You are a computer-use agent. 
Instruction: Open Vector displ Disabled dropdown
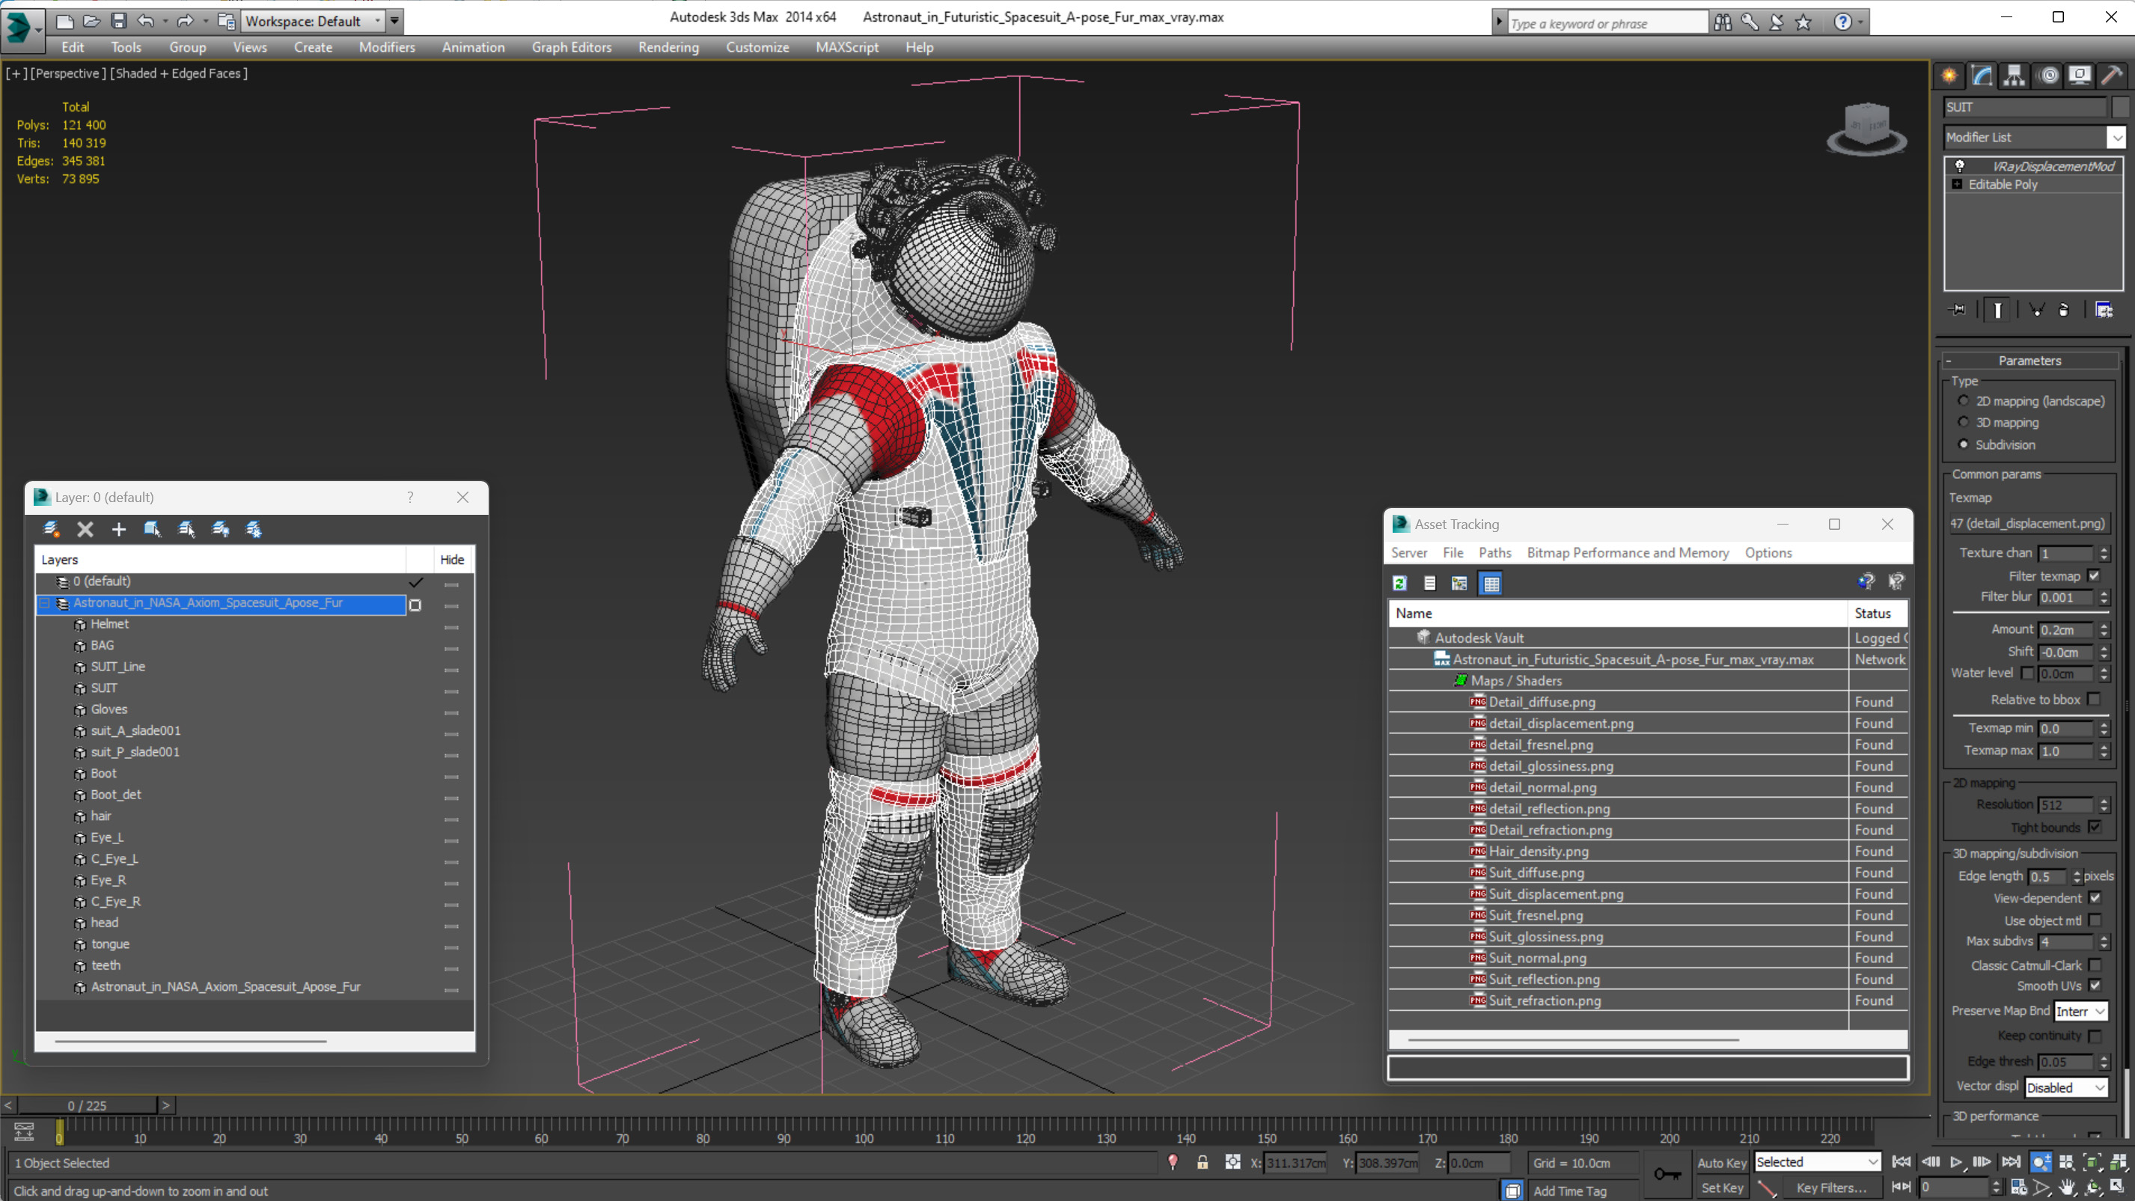pos(2066,1087)
